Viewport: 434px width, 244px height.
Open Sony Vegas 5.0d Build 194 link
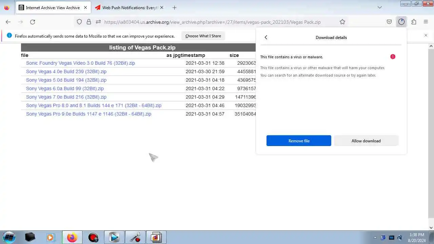(x=66, y=80)
